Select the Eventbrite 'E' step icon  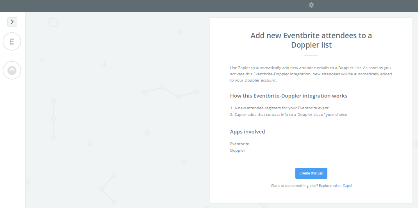12,41
